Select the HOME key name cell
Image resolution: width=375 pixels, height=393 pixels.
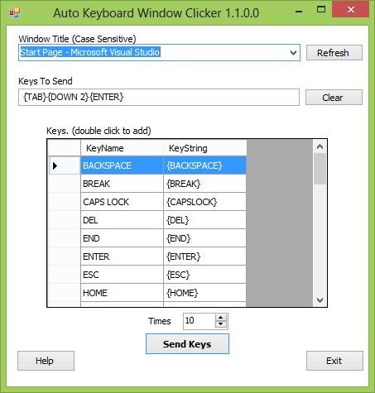[x=122, y=293]
